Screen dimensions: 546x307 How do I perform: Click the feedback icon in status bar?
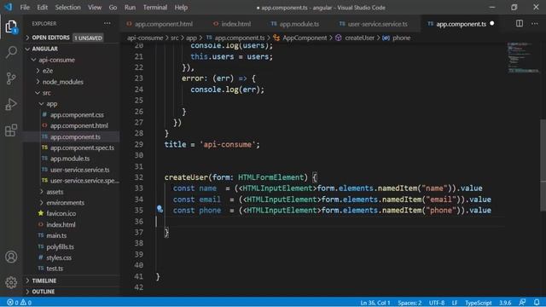click(x=522, y=302)
